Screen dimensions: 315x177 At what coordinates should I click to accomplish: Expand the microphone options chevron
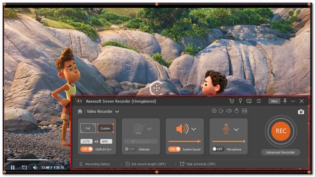coord(236,130)
